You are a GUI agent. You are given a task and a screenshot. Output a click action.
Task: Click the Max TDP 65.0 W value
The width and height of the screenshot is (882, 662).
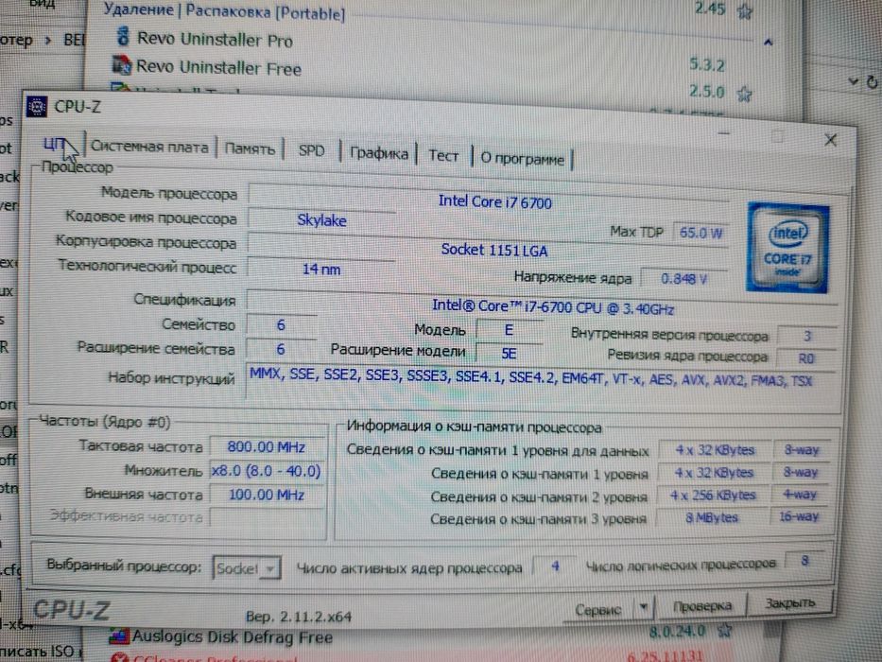(700, 233)
